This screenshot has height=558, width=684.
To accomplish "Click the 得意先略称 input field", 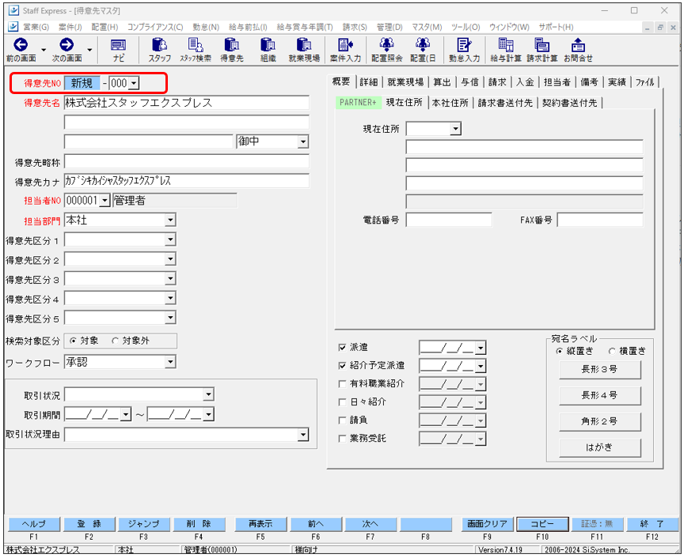I will tap(186, 161).
